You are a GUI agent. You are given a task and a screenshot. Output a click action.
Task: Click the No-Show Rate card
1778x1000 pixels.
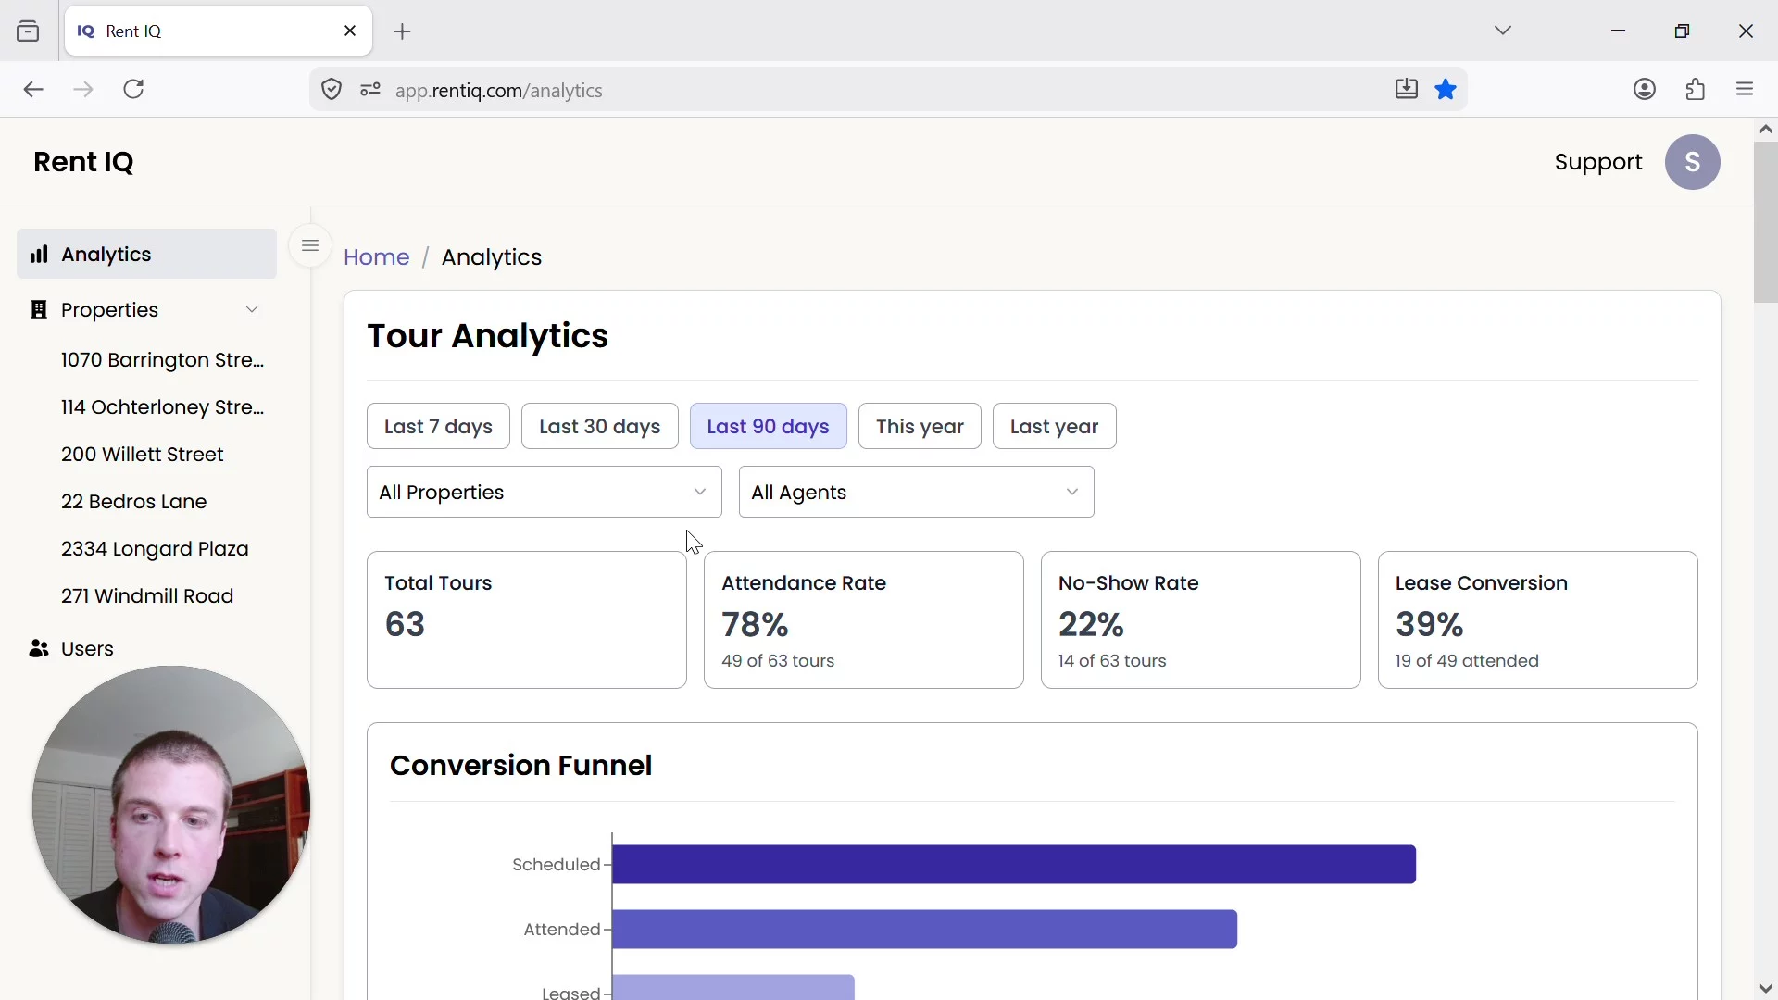(1201, 620)
